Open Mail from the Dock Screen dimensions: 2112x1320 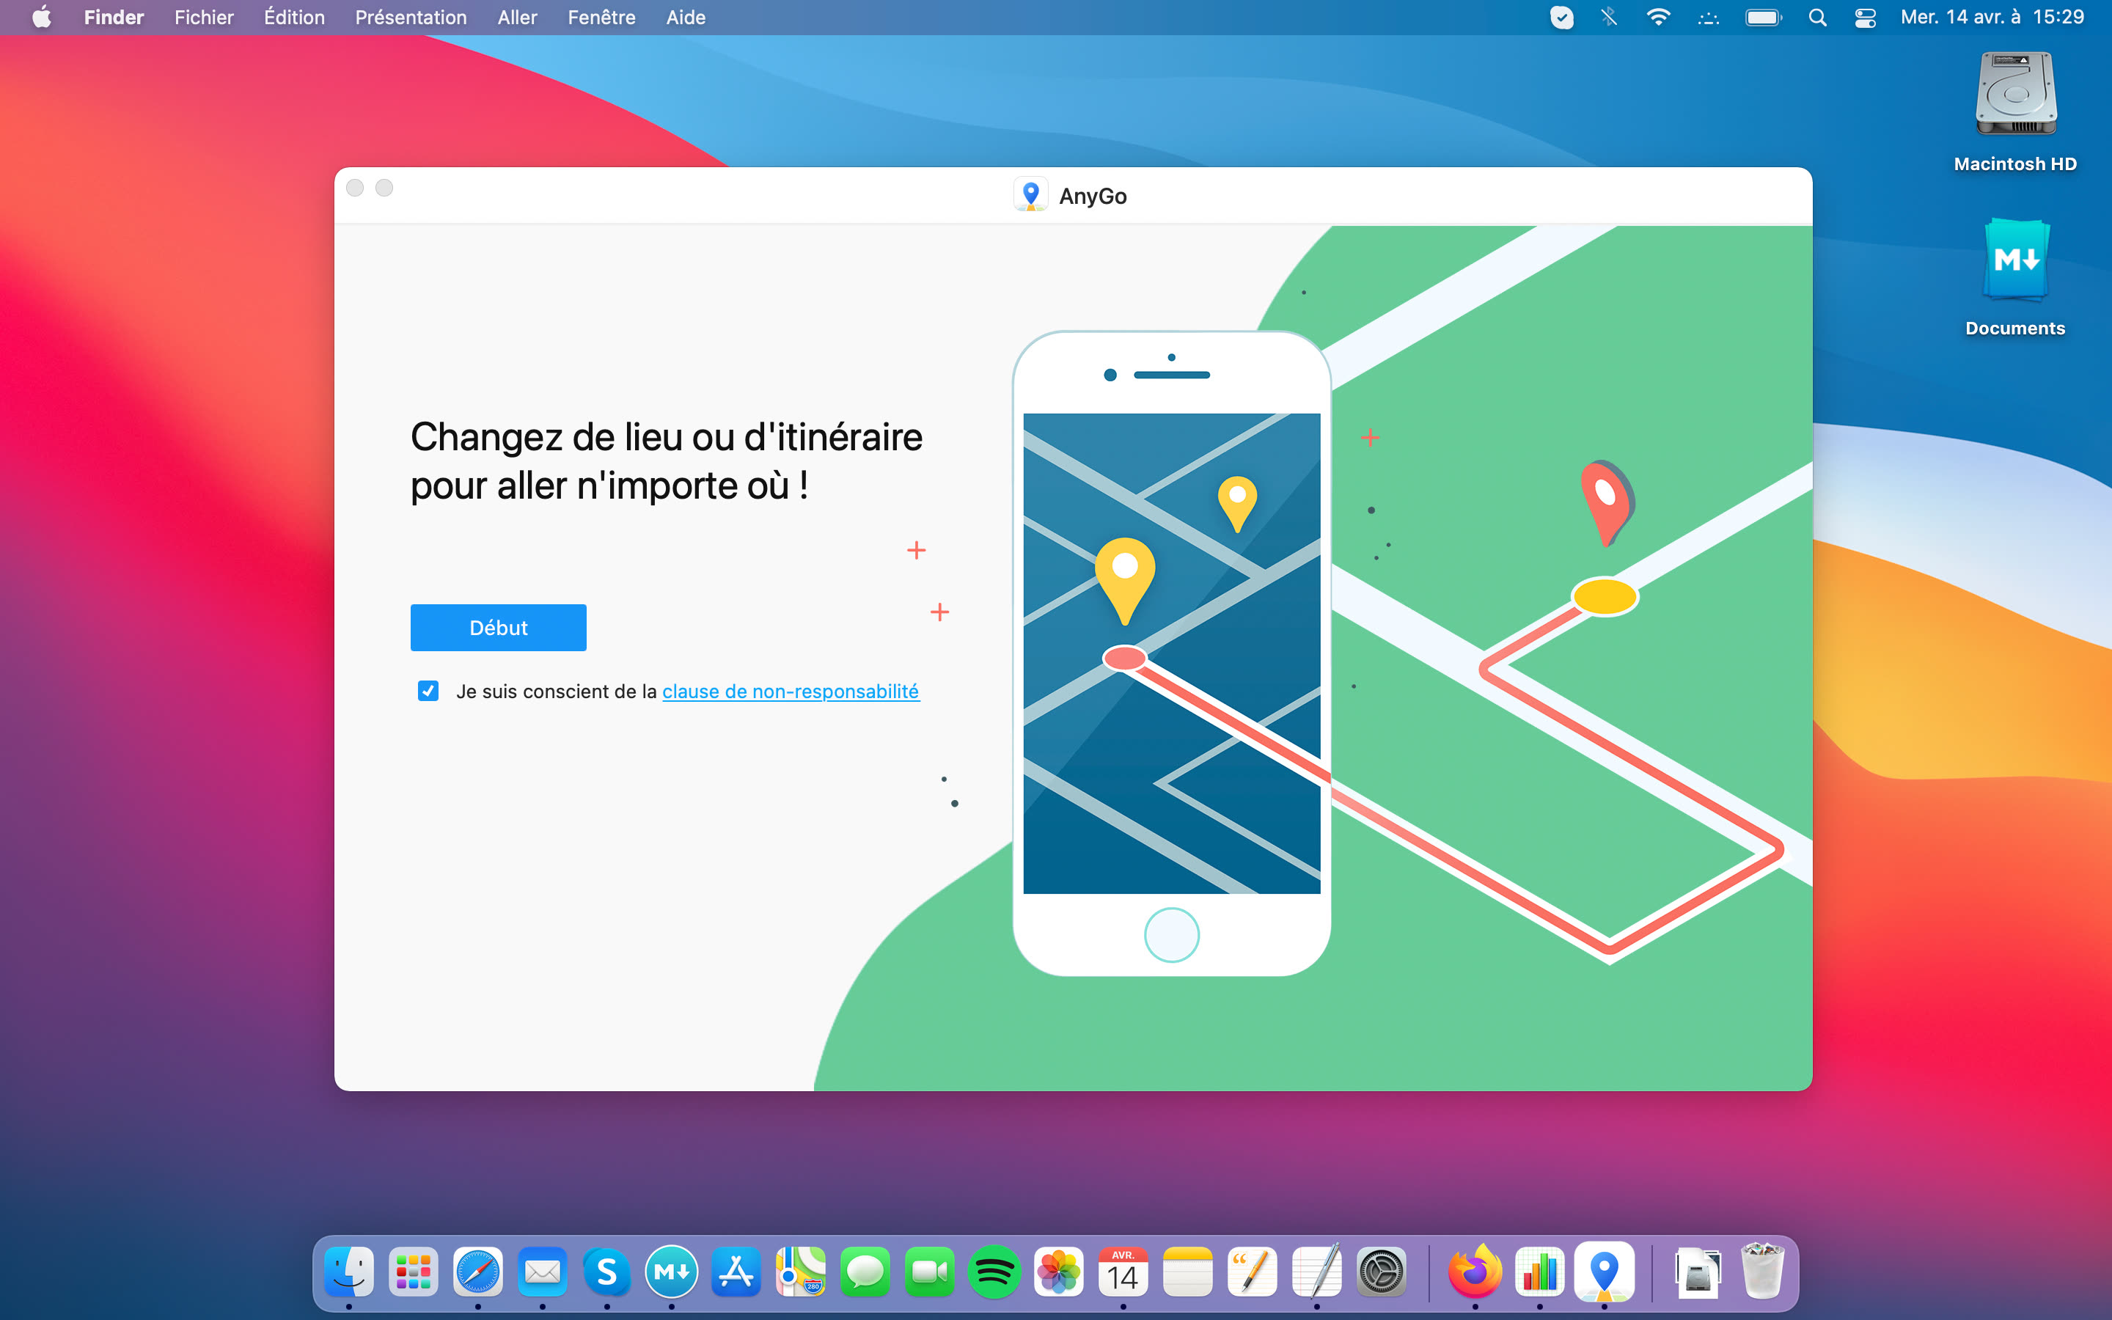pos(543,1272)
